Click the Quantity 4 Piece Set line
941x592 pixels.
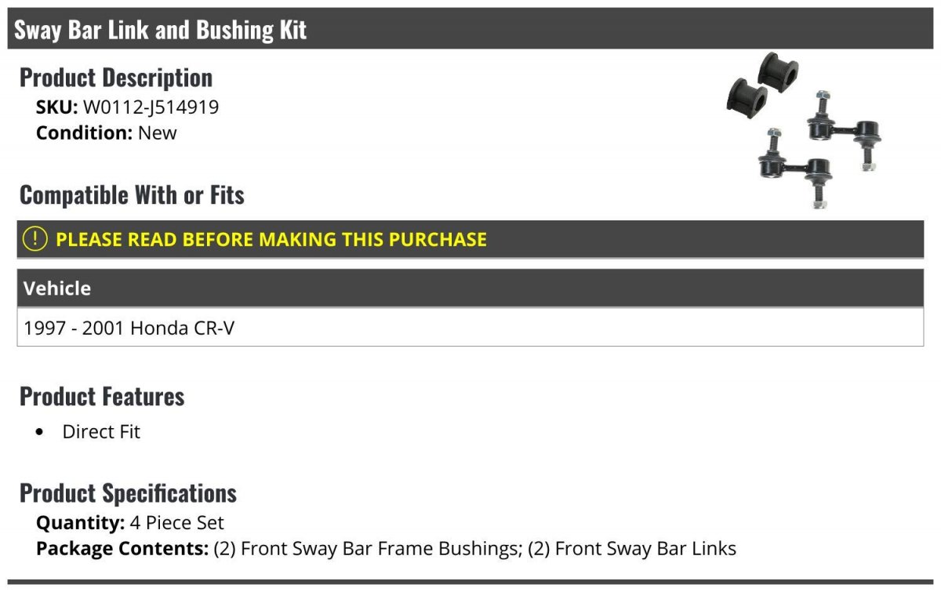click(x=130, y=523)
